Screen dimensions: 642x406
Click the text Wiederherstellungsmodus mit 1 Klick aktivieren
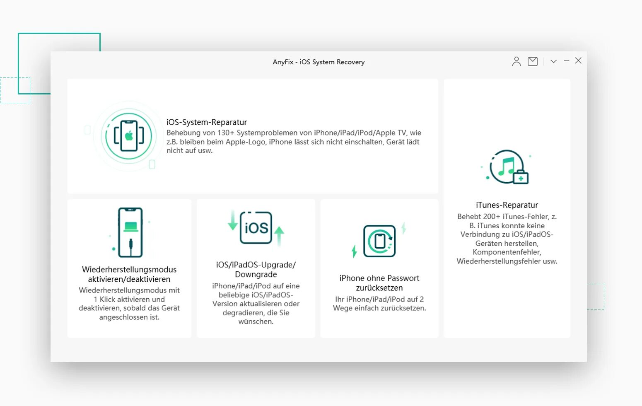[129, 304]
